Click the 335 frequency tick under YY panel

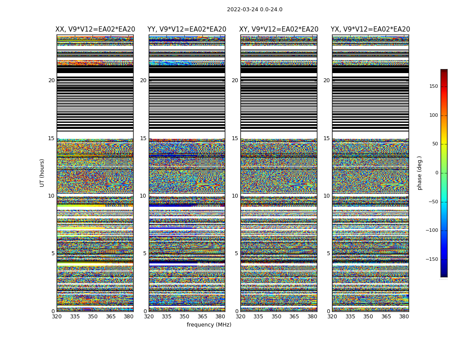pos(166,317)
